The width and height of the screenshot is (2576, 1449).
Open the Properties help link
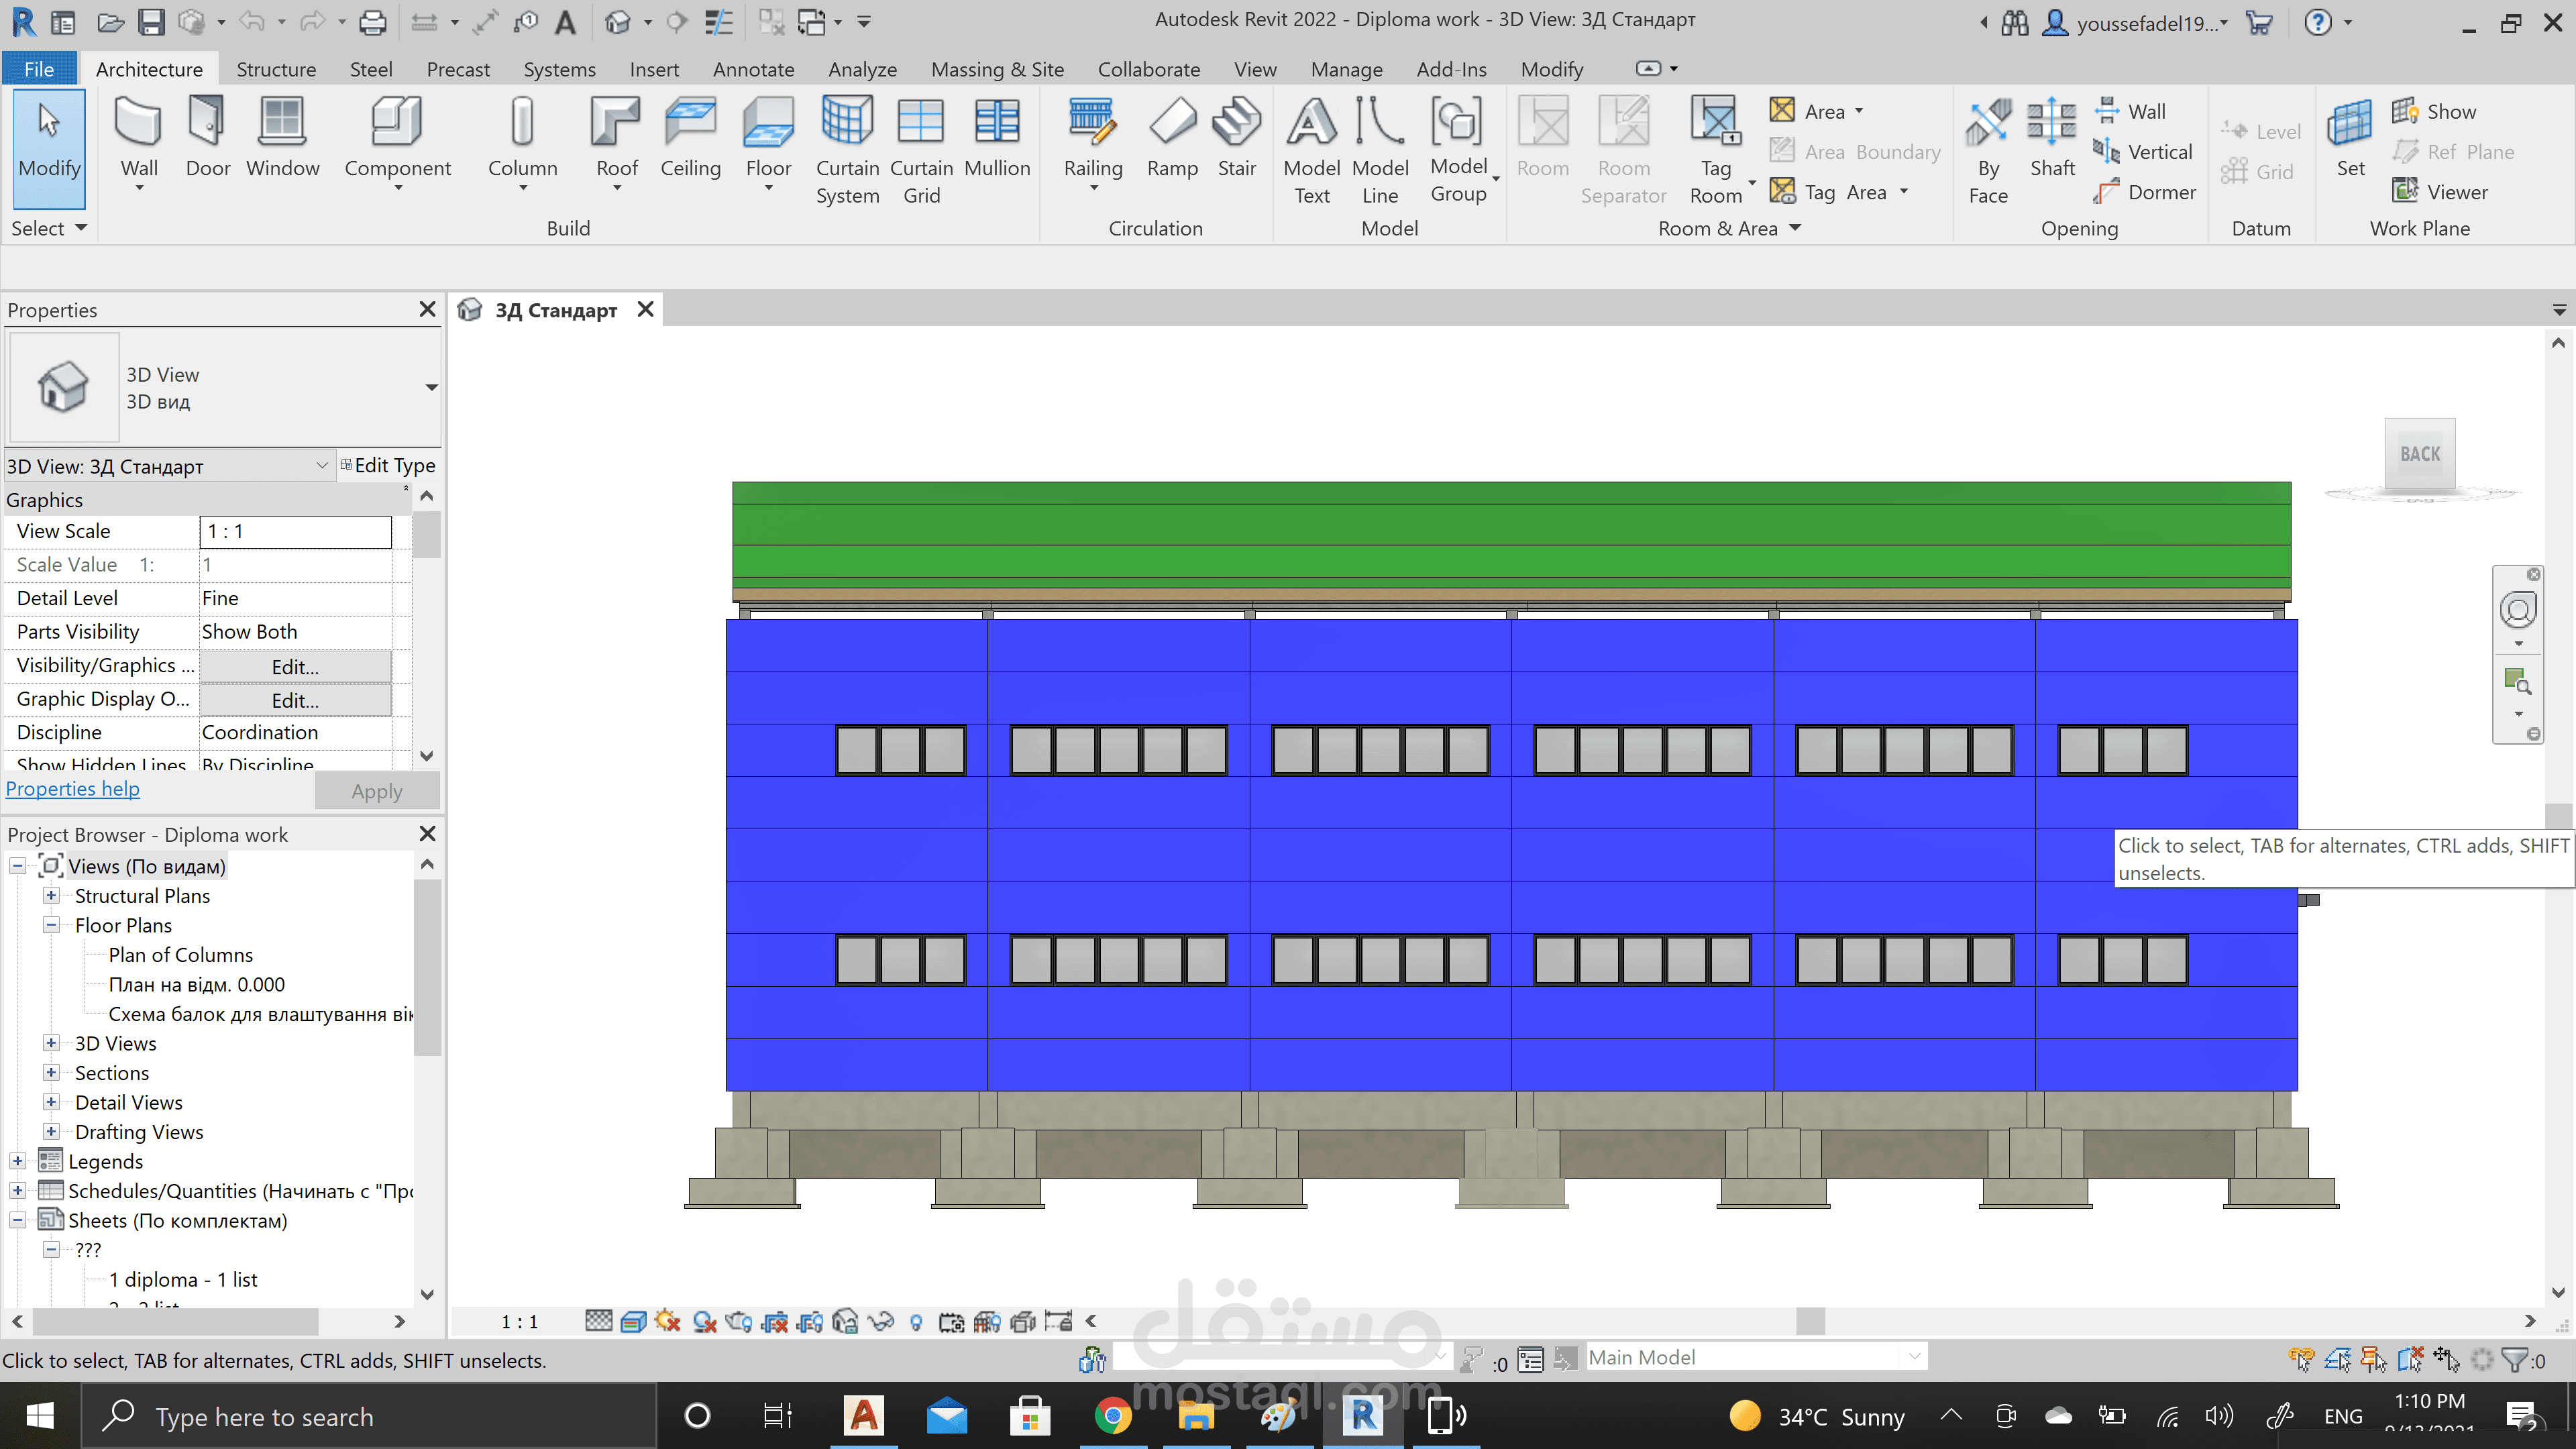72,789
